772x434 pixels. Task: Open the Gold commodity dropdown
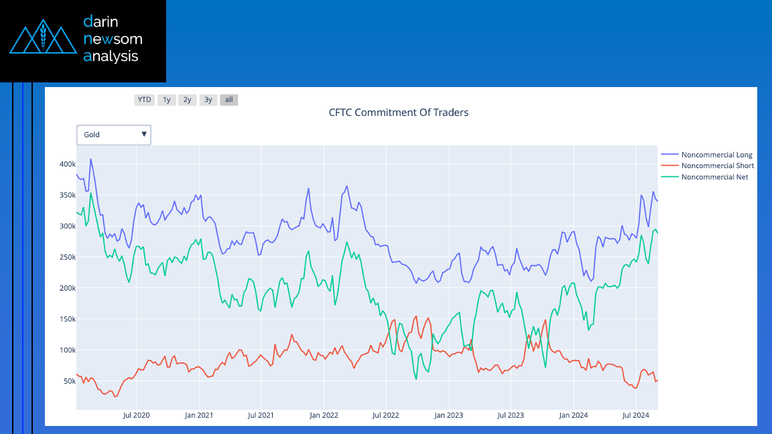[x=107, y=135]
